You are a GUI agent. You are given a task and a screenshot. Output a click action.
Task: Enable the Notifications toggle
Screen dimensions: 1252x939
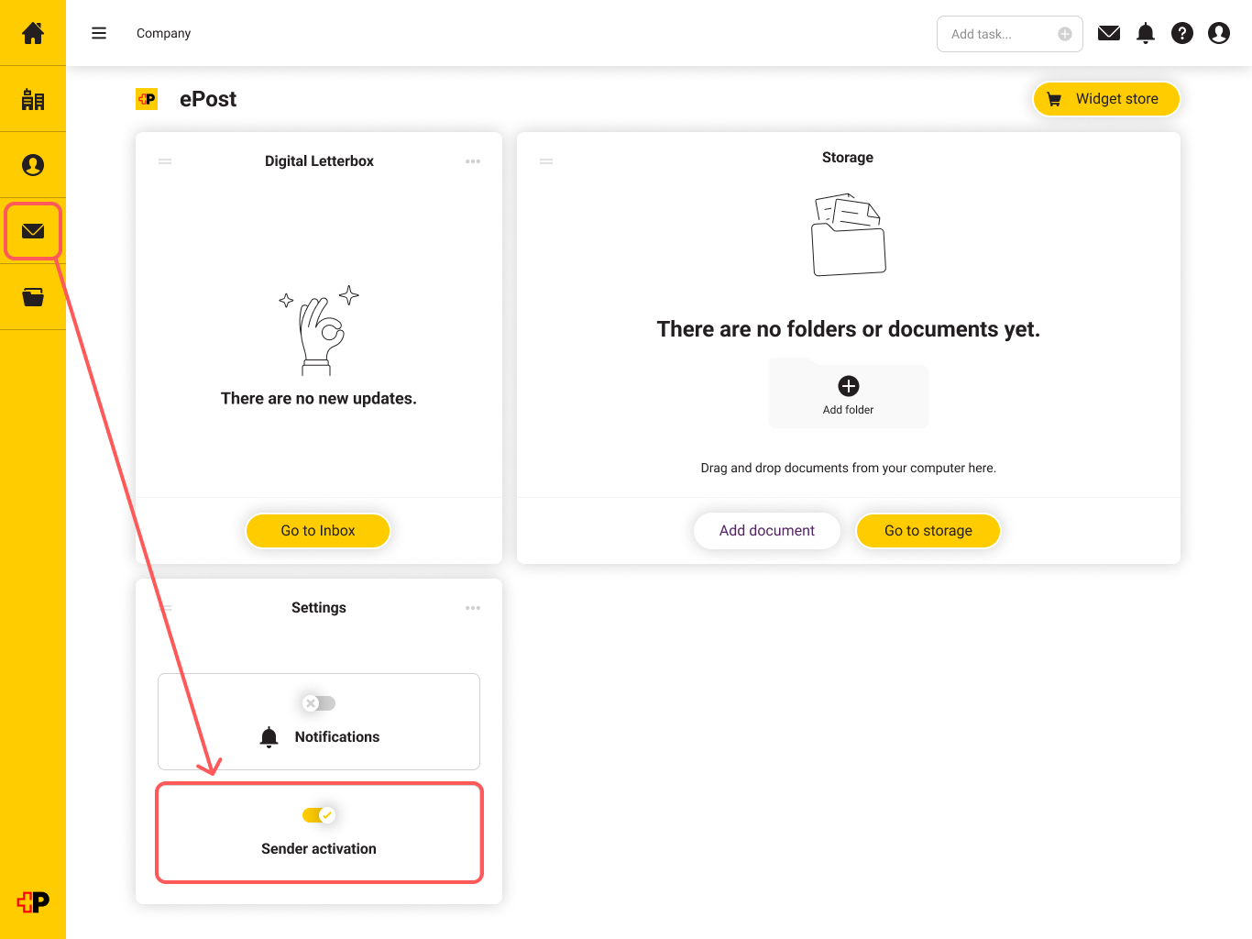(318, 702)
